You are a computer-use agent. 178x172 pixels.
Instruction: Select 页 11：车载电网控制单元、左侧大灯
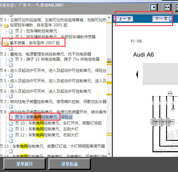(x=47, y=129)
